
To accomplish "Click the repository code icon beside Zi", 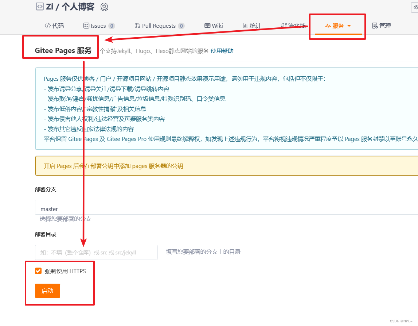I will click(x=40, y=7).
